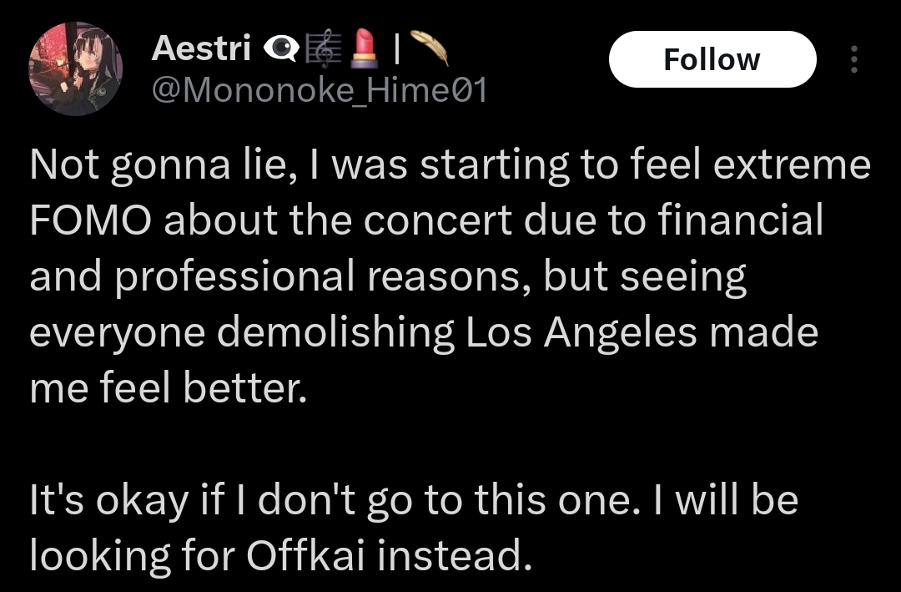Click the Follow button
The height and width of the screenshot is (592, 901).
[712, 59]
